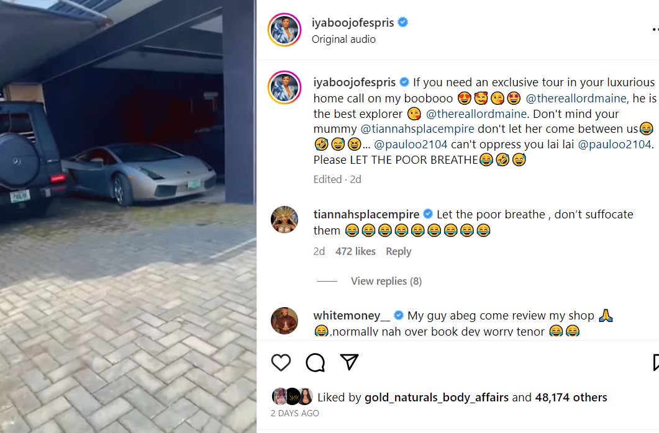View the 48,174 others likers list
659x433 pixels.
[x=571, y=398]
